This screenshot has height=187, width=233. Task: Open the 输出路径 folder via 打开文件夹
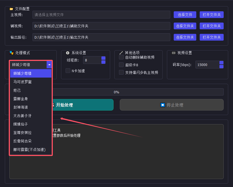[x=212, y=37]
